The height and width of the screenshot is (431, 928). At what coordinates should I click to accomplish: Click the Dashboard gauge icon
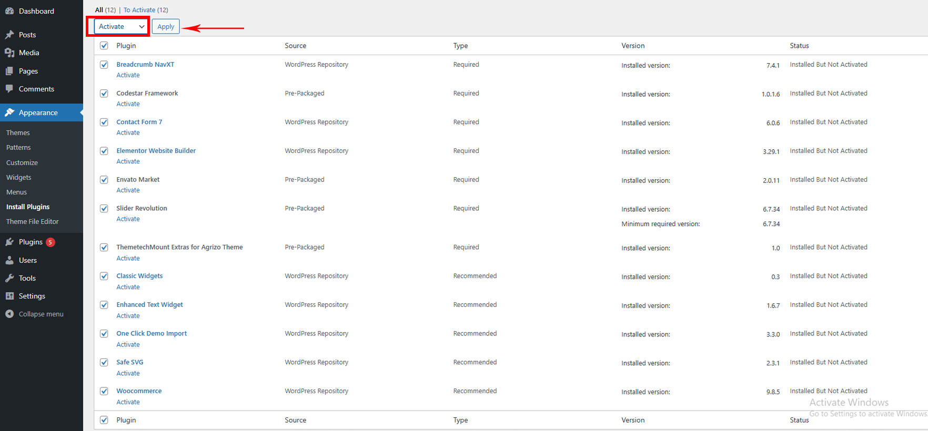[9, 11]
